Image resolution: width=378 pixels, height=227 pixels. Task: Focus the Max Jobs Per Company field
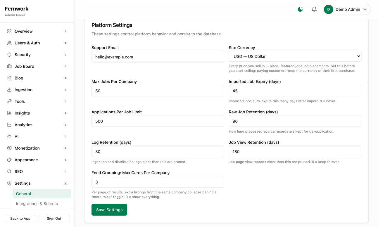158,91
